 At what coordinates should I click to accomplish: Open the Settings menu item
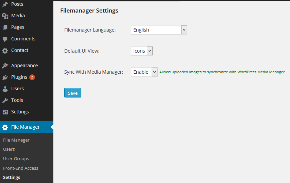tap(20, 112)
